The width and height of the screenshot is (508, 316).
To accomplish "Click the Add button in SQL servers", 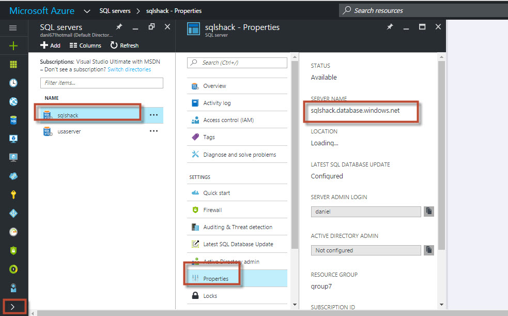I will click(51, 46).
